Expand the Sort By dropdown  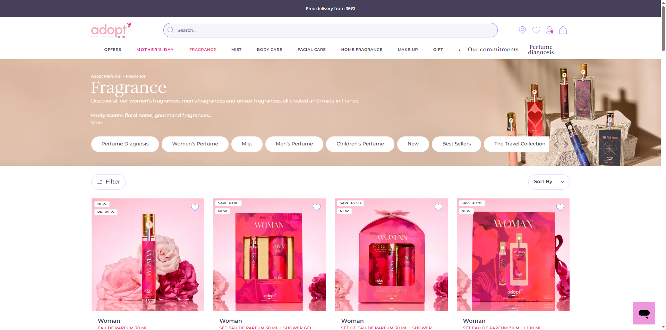[x=549, y=182]
